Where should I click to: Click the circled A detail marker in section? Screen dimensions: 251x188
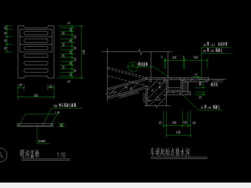(x=133, y=67)
